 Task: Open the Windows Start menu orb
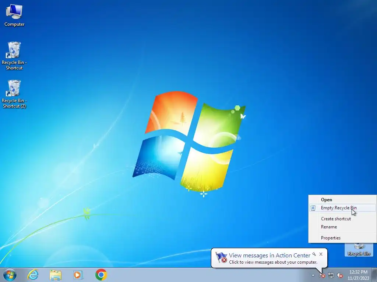tap(10, 275)
